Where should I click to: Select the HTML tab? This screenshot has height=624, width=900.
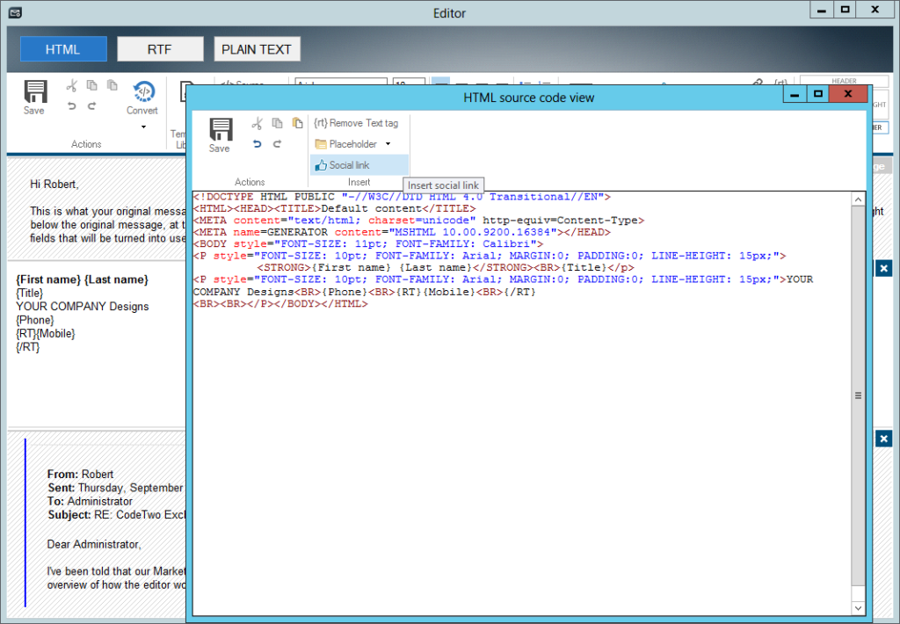click(63, 48)
